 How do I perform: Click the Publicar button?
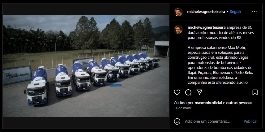(251, 121)
